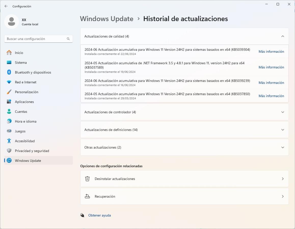Click the Privacidad y seguridad shield icon

(9, 151)
